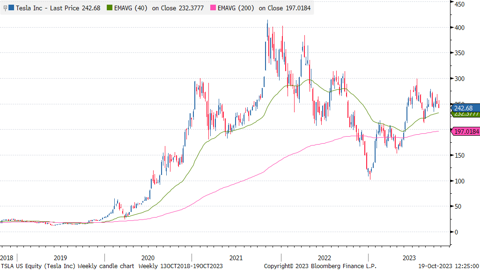
Task: Click the 0 y-axis label
Action: pos(457,233)
